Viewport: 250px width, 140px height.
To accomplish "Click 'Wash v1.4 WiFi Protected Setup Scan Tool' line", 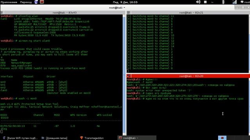I will (29, 104).
